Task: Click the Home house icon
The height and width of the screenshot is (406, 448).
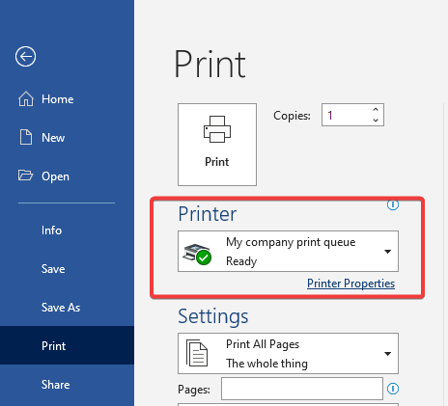Action: (26, 98)
